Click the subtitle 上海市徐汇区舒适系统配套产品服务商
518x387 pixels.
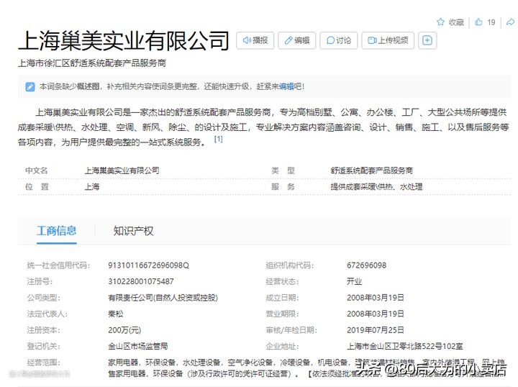pos(92,63)
